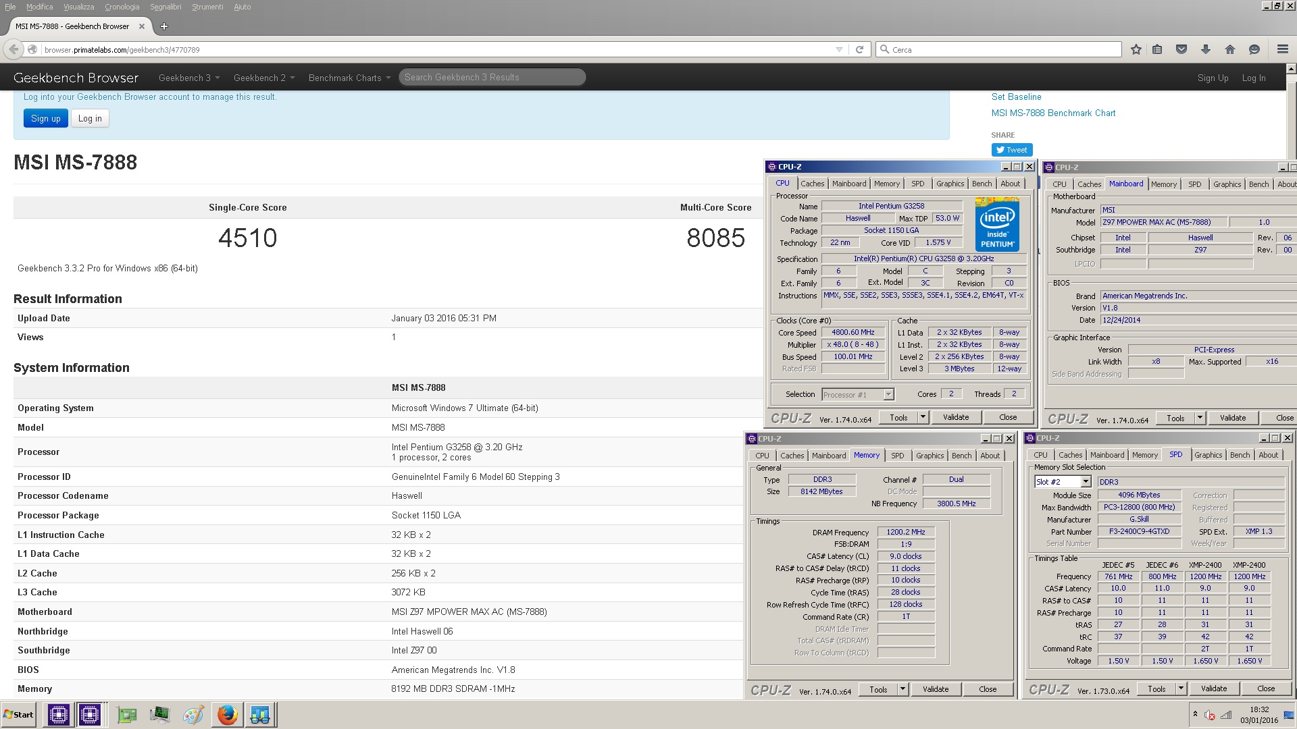Viewport: 1297px width, 729px height.
Task: Click the show hidden tray icons arrow
Action: click(x=1195, y=714)
